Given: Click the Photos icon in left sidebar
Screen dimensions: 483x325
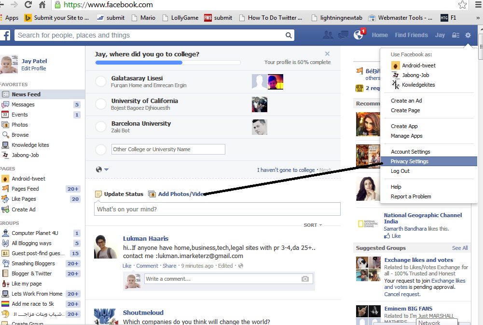Looking at the screenshot, I should (5, 124).
